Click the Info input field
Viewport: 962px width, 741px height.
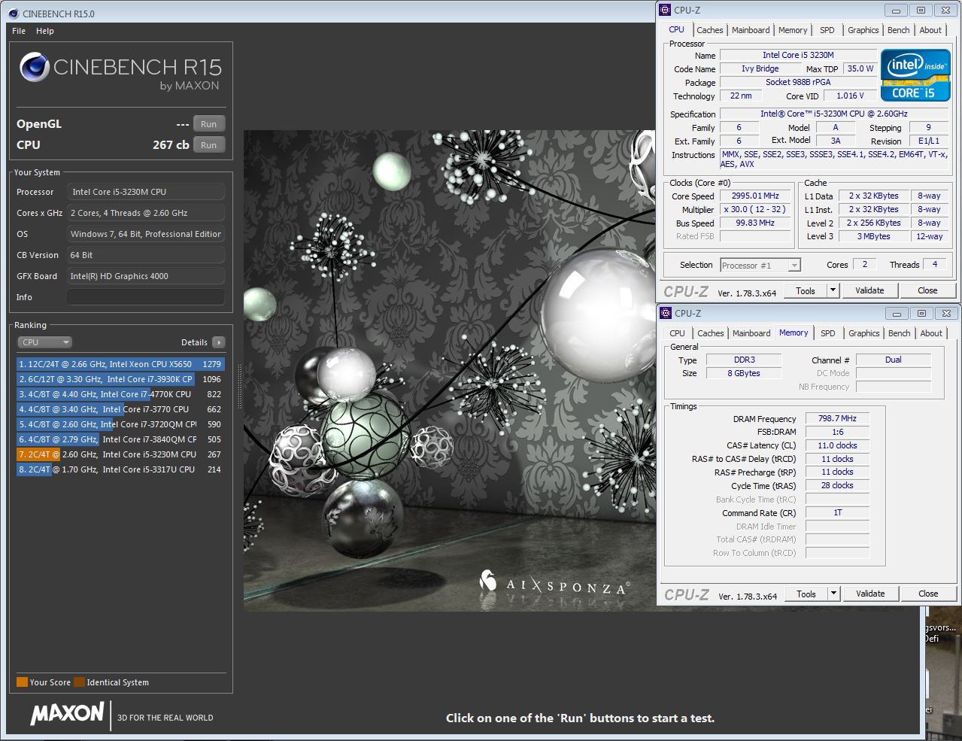pyautogui.click(x=146, y=297)
